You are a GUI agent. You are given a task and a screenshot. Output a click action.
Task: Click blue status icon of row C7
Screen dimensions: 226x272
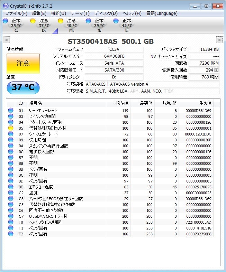(11, 216)
